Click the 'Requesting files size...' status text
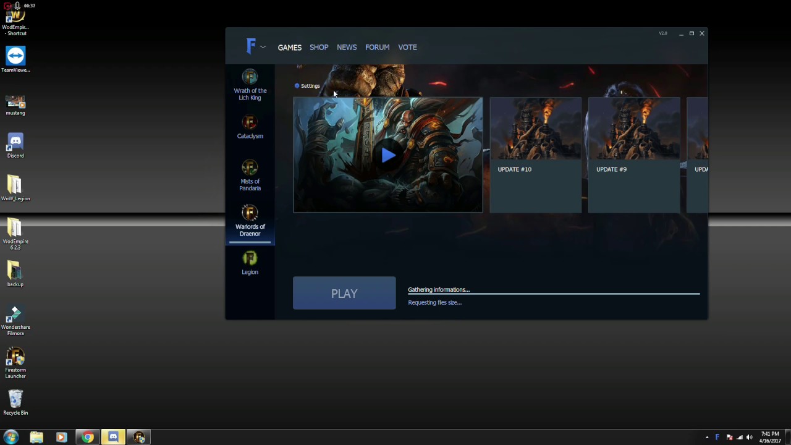Screen dimensions: 791x445 pos(434,302)
